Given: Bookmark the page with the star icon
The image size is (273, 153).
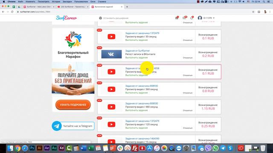Looking at the screenshot, I should pyautogui.click(x=253, y=12).
